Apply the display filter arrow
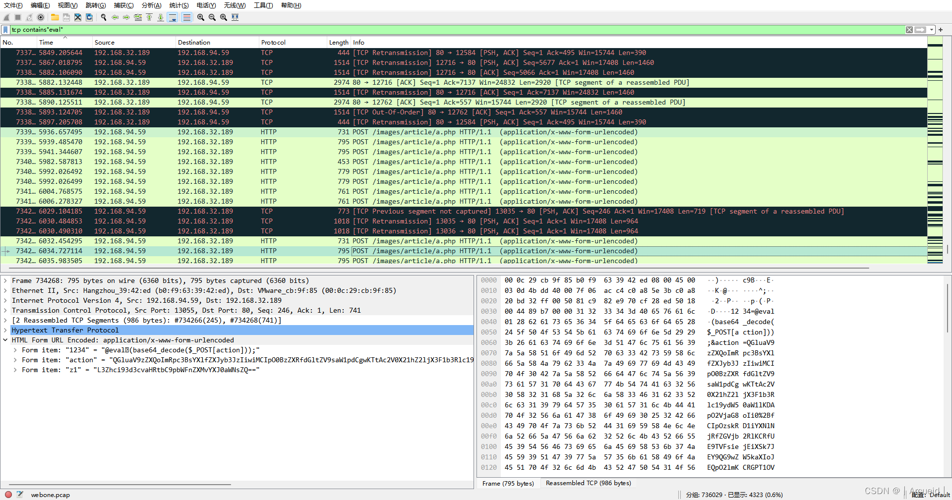 (920, 30)
